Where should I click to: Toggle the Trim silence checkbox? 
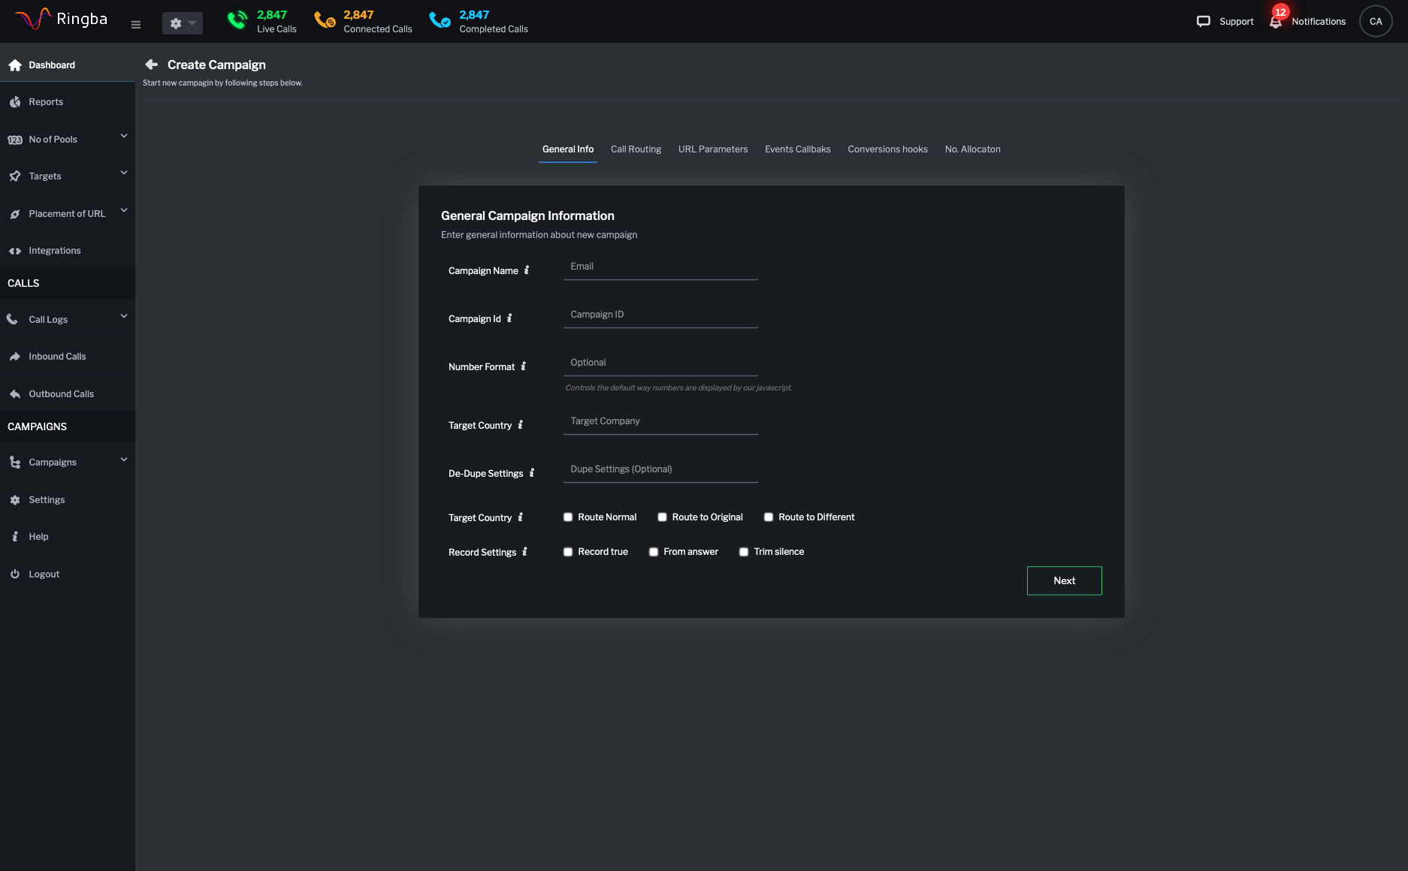[x=744, y=552]
